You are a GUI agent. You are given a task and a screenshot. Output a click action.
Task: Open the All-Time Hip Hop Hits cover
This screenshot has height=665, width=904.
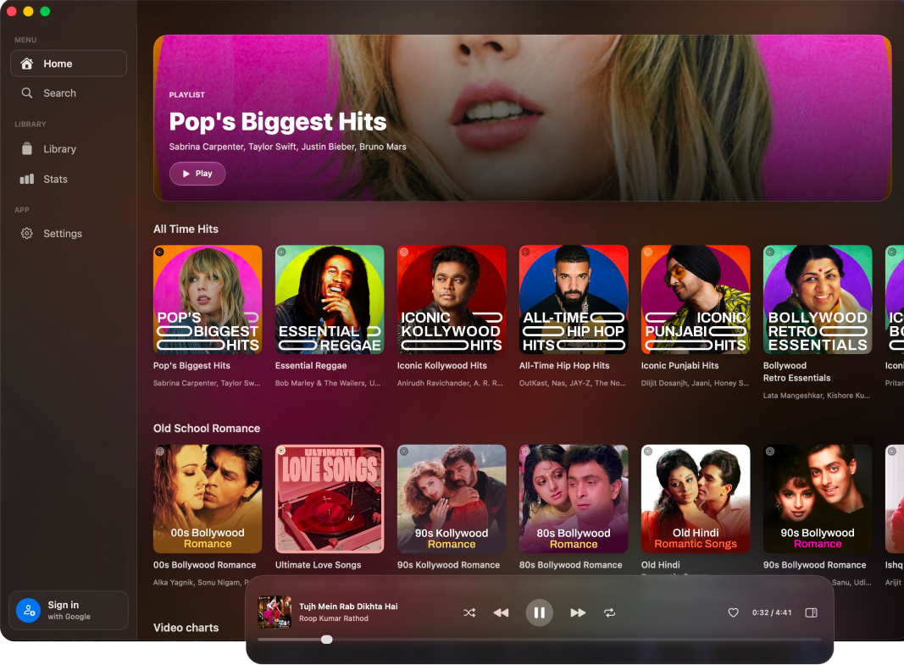[574, 300]
